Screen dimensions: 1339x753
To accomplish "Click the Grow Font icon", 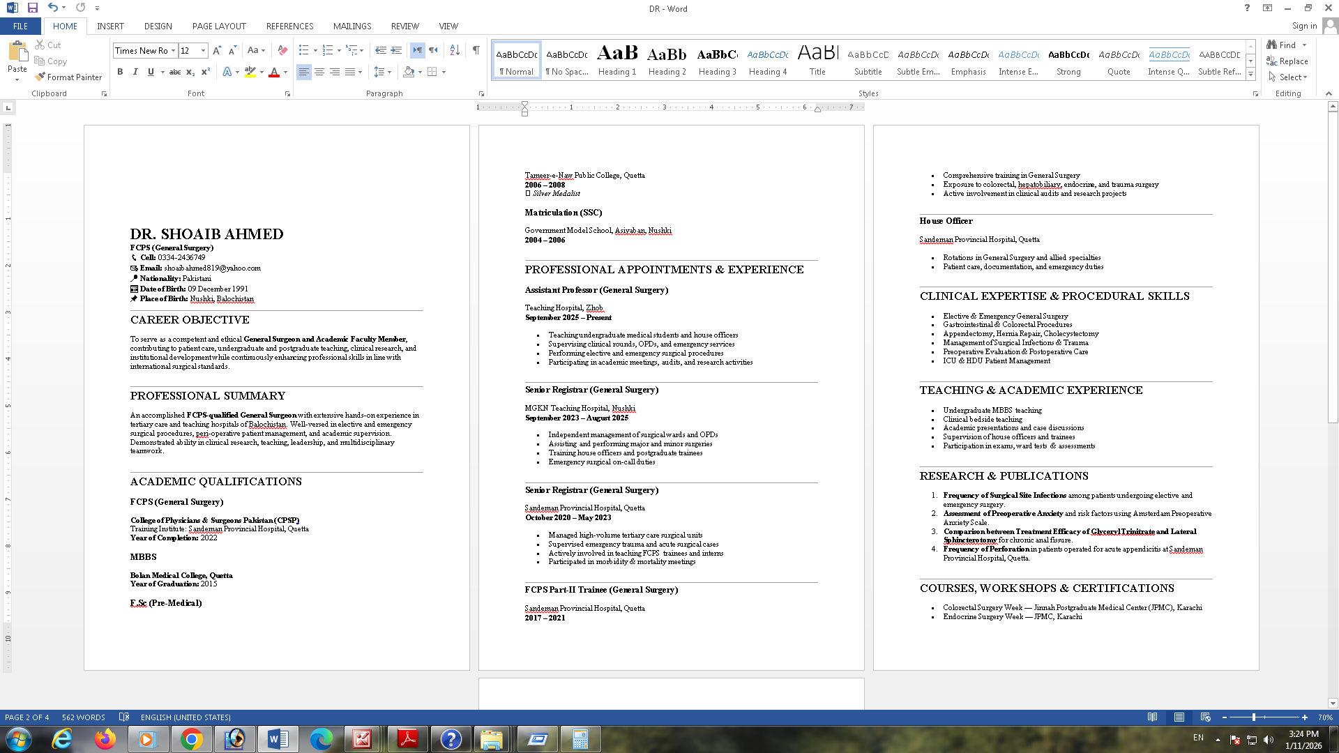I will [x=217, y=50].
